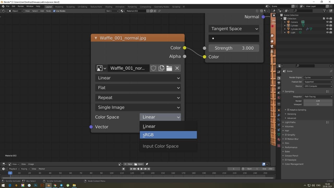
Task: Choose sRGB in the color space list
Action: (168, 135)
